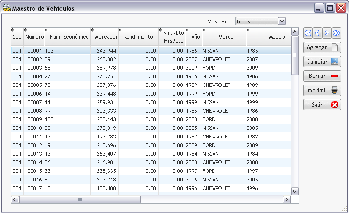
Task: Click the Agregar button to add vehicle
Action: pos(322,47)
